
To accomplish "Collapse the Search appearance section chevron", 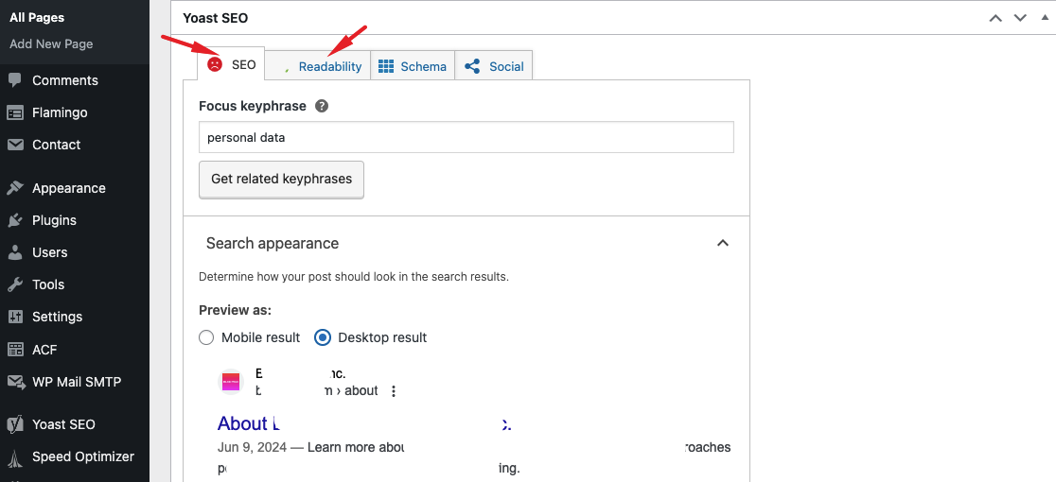I will point(723,243).
